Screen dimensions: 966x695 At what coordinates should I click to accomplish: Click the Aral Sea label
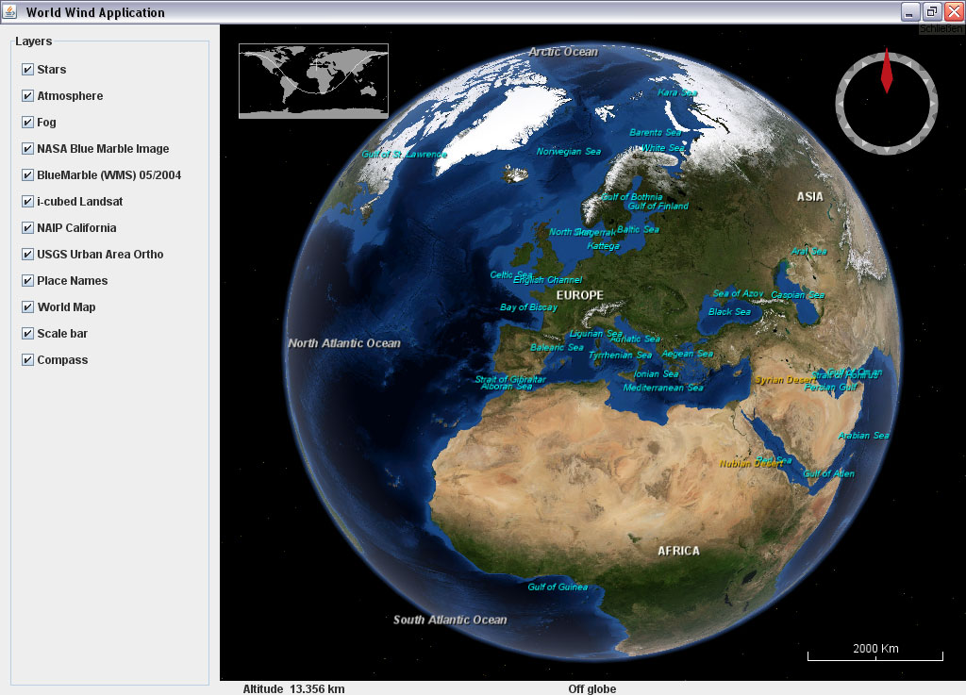point(808,251)
